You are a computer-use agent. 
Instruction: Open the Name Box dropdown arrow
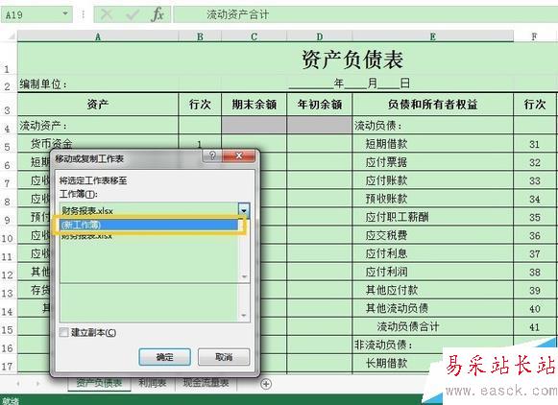[x=65, y=13]
